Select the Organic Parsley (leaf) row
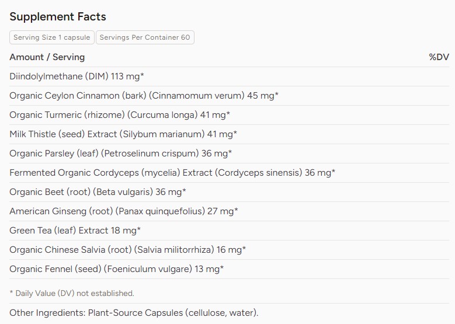This screenshot has height=324, width=455. [x=121, y=154]
